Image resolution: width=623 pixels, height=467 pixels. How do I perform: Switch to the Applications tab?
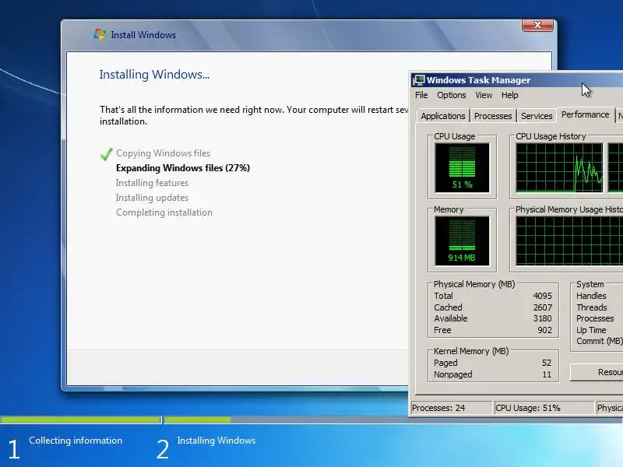pos(442,116)
